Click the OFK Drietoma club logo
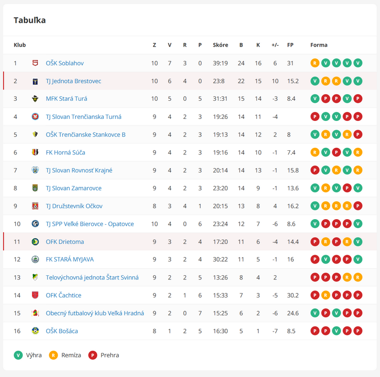The width and height of the screenshot is (380, 377). click(x=35, y=242)
